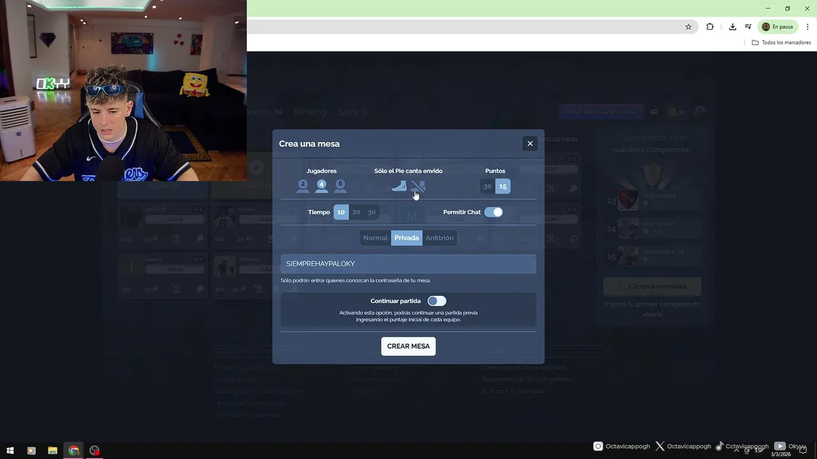This screenshot has height=459, width=817.
Task: Select the crossed-out foot icon
Action: tap(418, 186)
